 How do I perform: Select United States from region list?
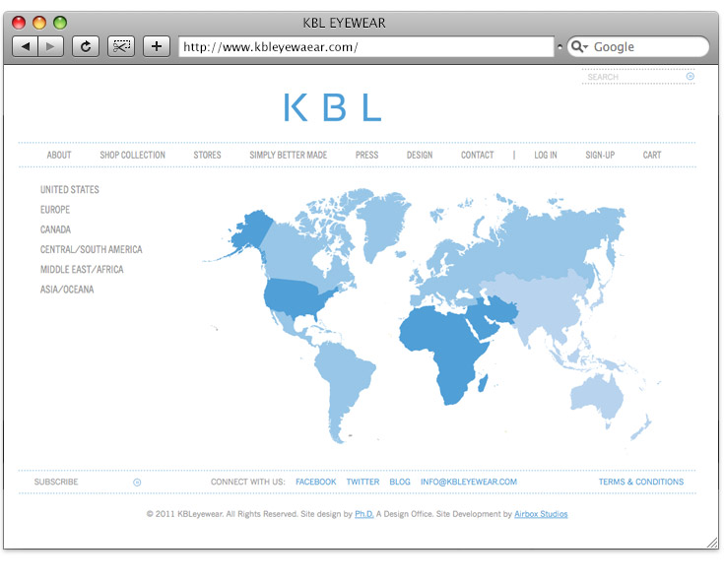tap(70, 190)
